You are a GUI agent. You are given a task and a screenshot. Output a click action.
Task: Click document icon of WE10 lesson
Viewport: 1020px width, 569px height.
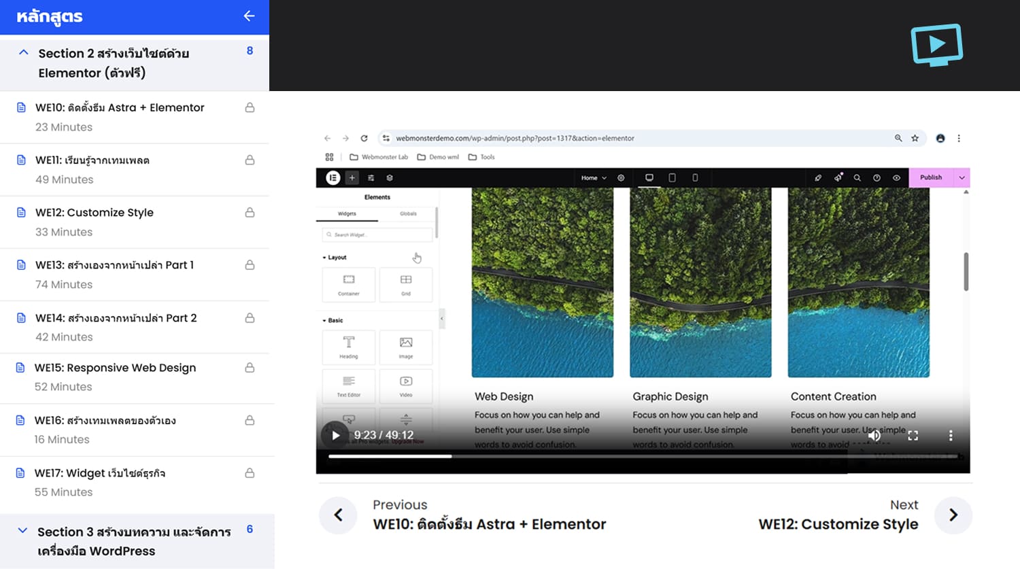(21, 107)
